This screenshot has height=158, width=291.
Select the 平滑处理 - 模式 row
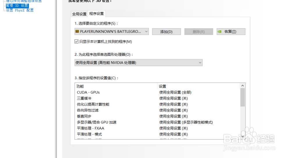157,134
